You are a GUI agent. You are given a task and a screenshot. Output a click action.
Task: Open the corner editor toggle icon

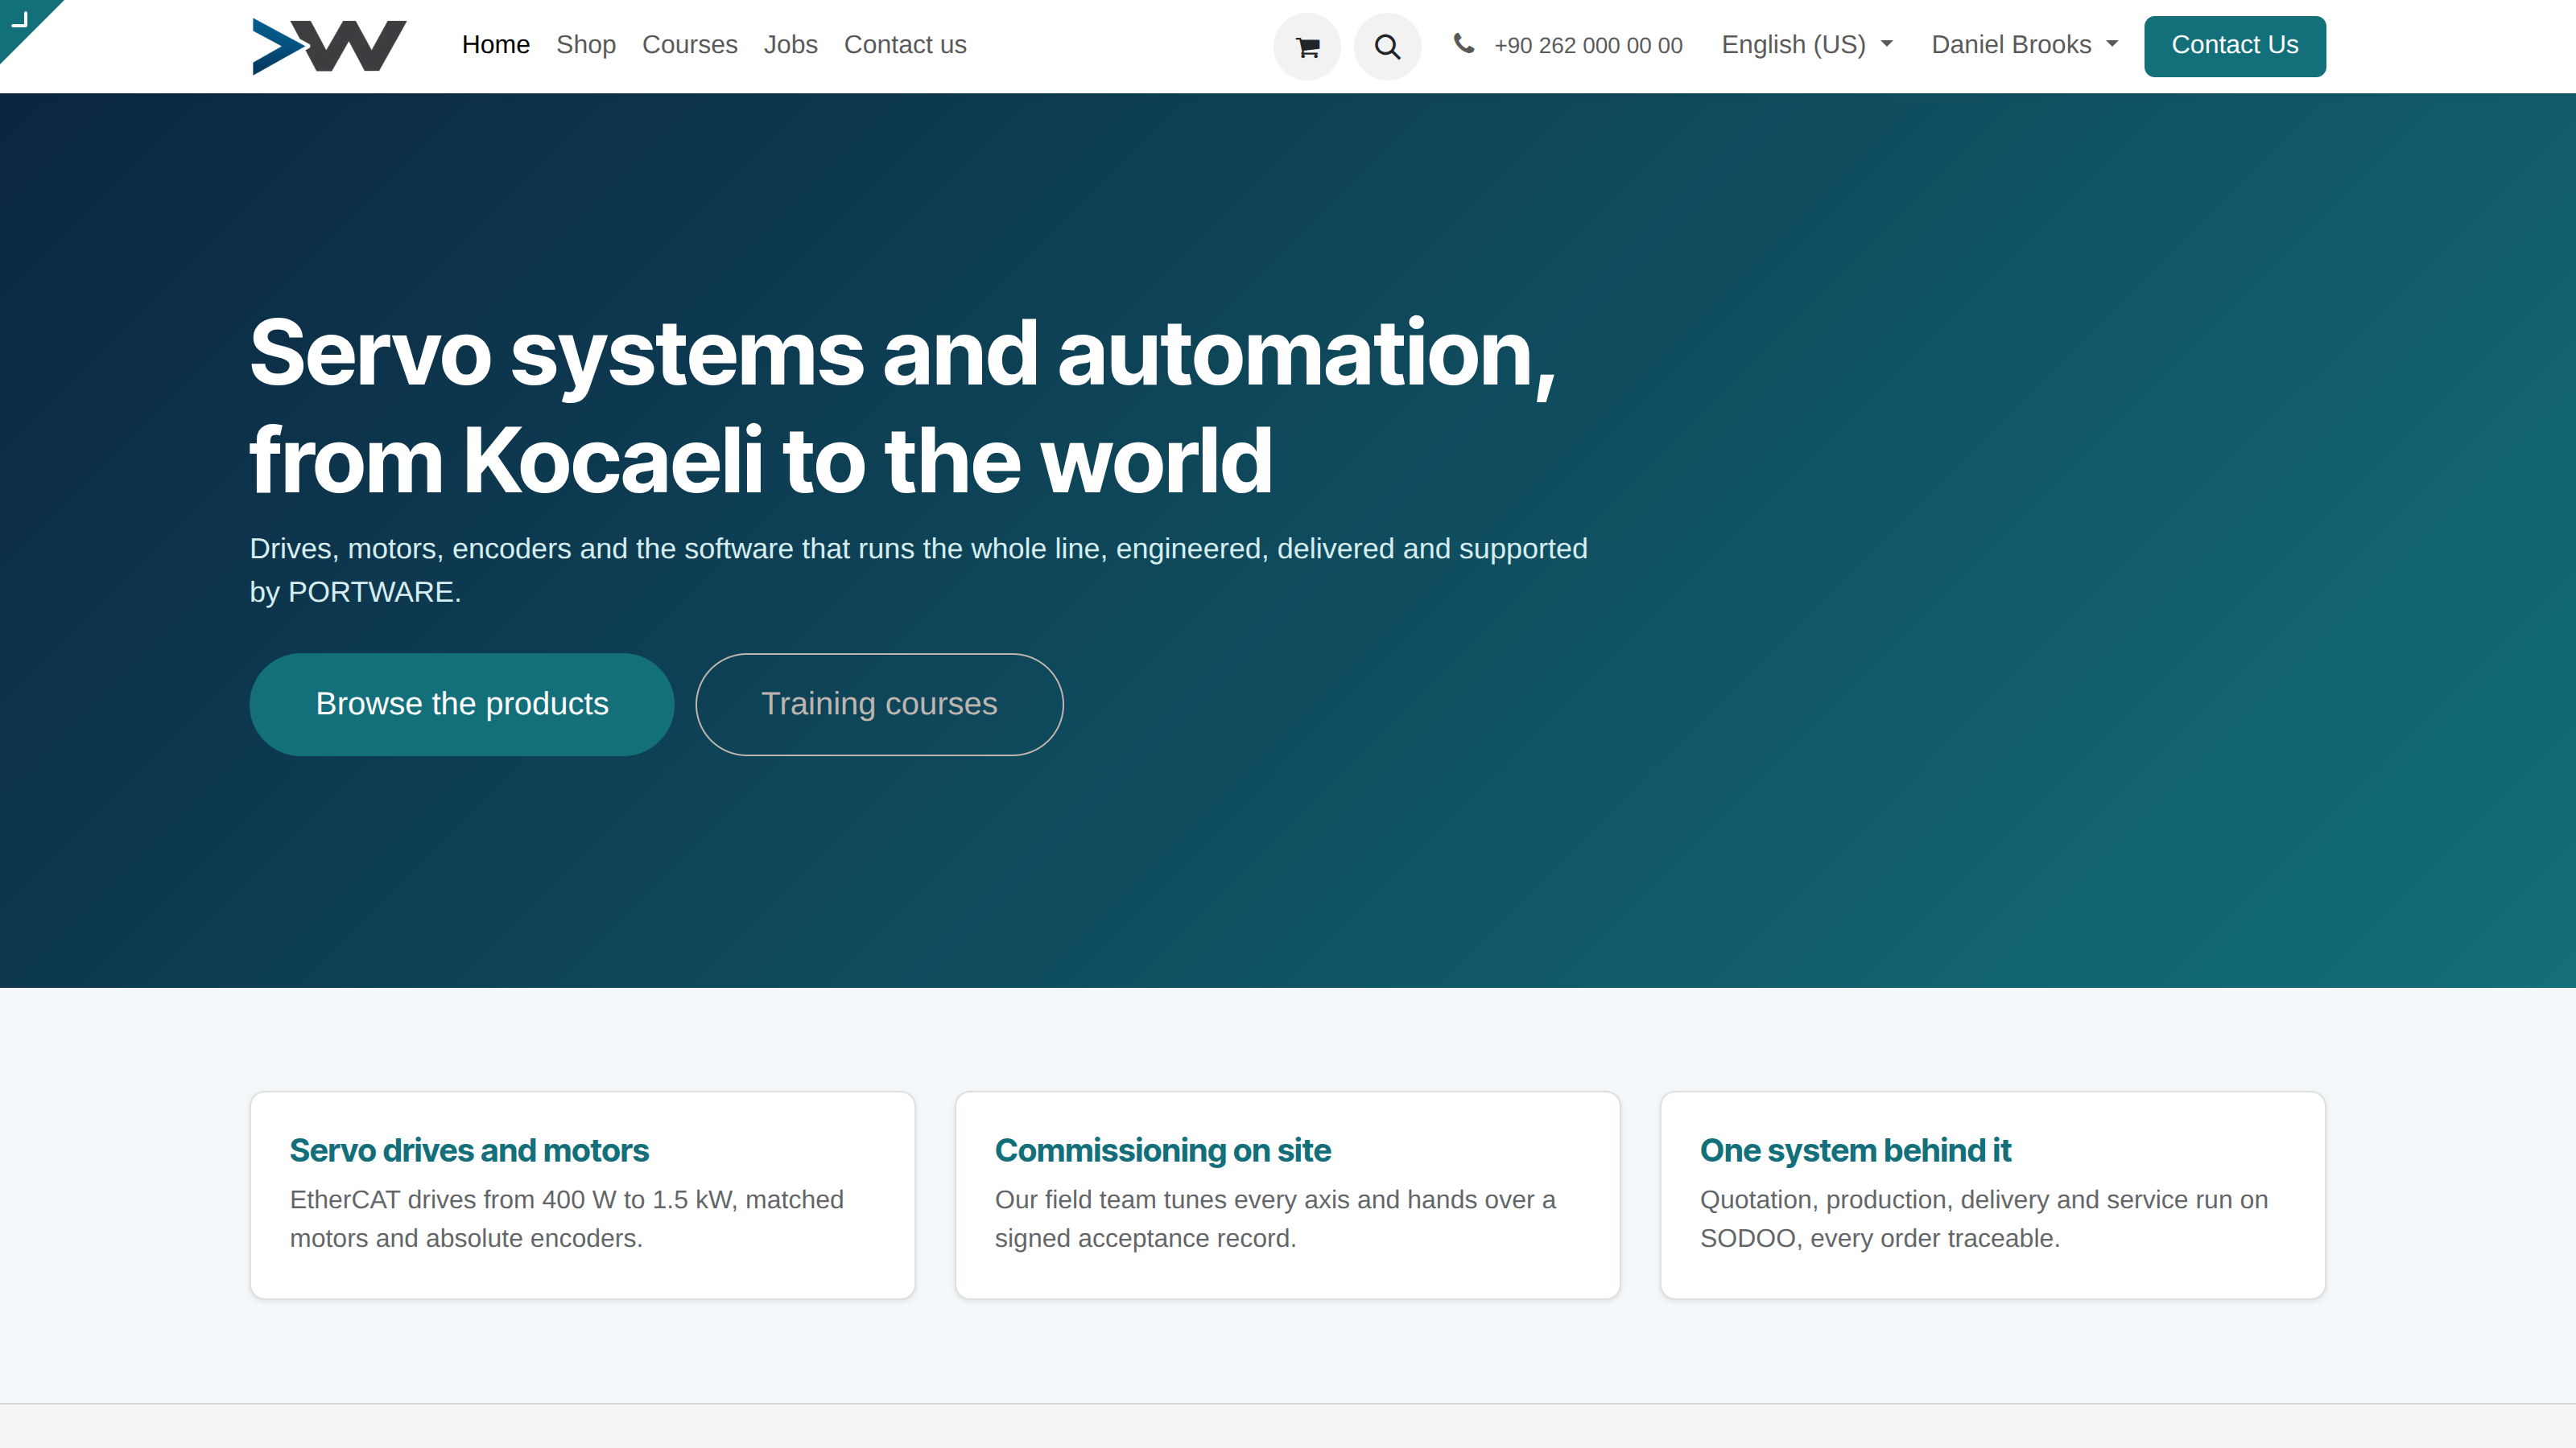point(20,20)
